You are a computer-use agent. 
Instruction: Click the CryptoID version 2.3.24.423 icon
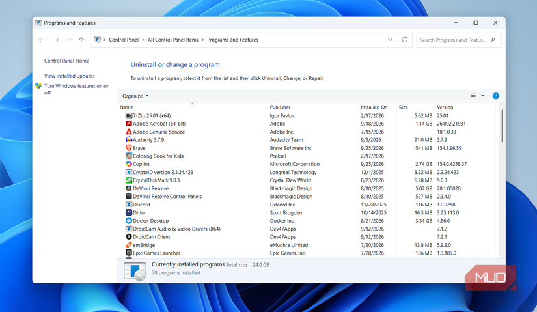[129, 172]
